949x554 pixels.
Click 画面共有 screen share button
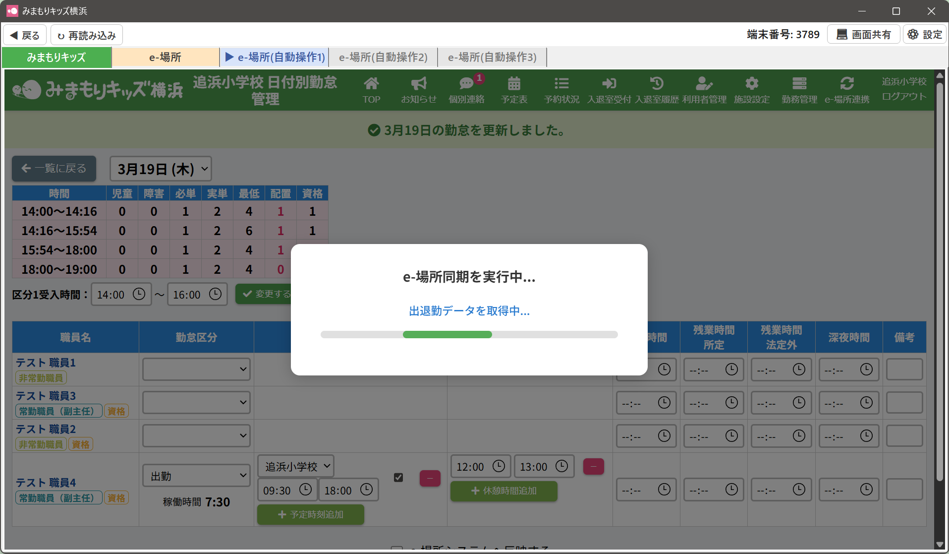(863, 35)
